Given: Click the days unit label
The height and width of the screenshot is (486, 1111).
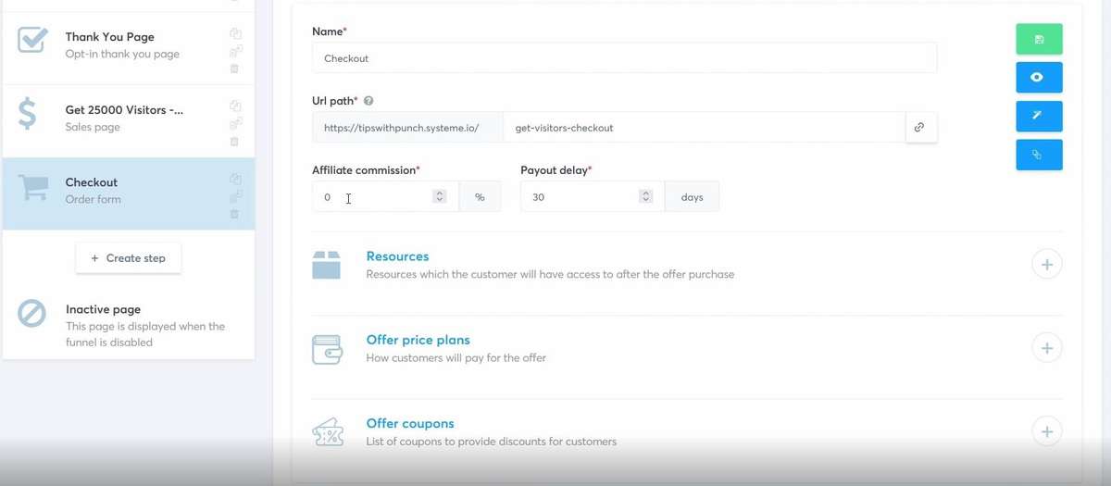Looking at the screenshot, I should (x=692, y=196).
